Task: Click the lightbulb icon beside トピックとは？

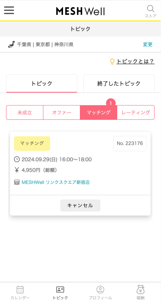Action: (x=112, y=62)
